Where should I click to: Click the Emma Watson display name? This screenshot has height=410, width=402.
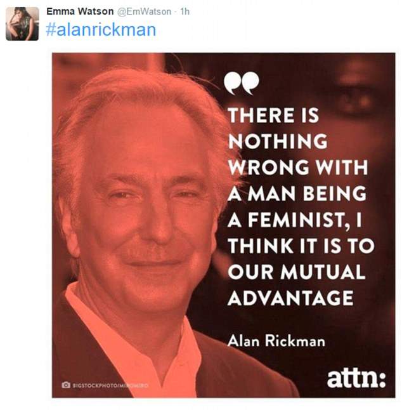click(x=80, y=11)
